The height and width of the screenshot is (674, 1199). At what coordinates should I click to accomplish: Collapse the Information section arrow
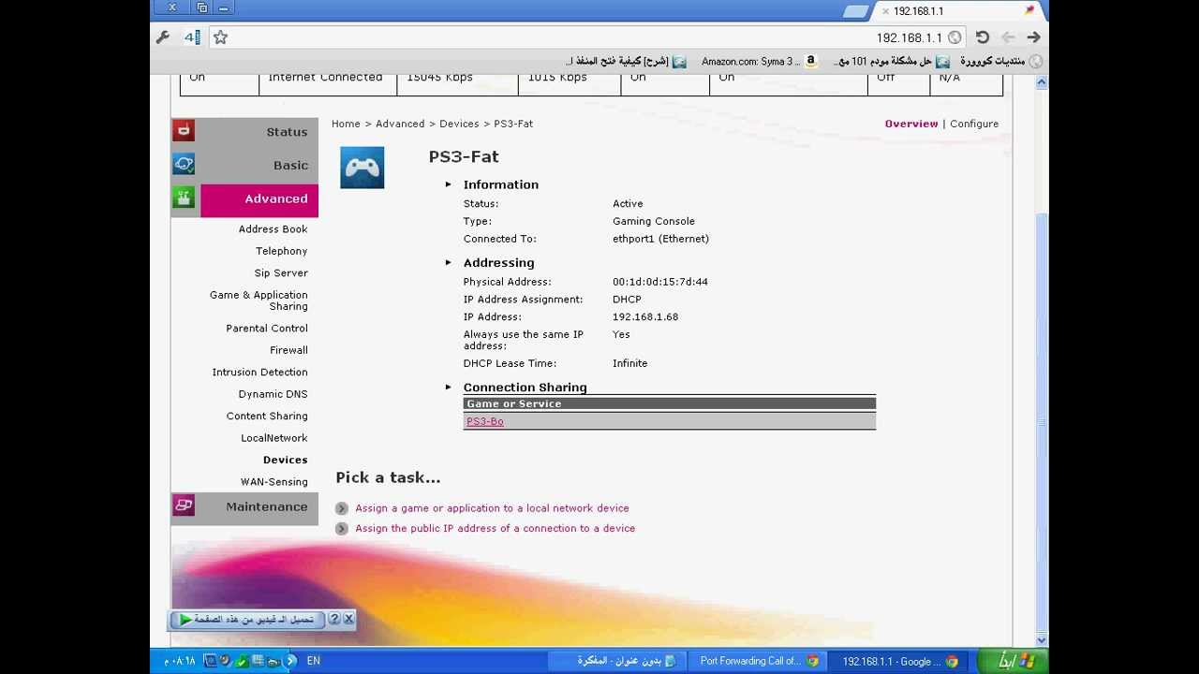click(449, 184)
